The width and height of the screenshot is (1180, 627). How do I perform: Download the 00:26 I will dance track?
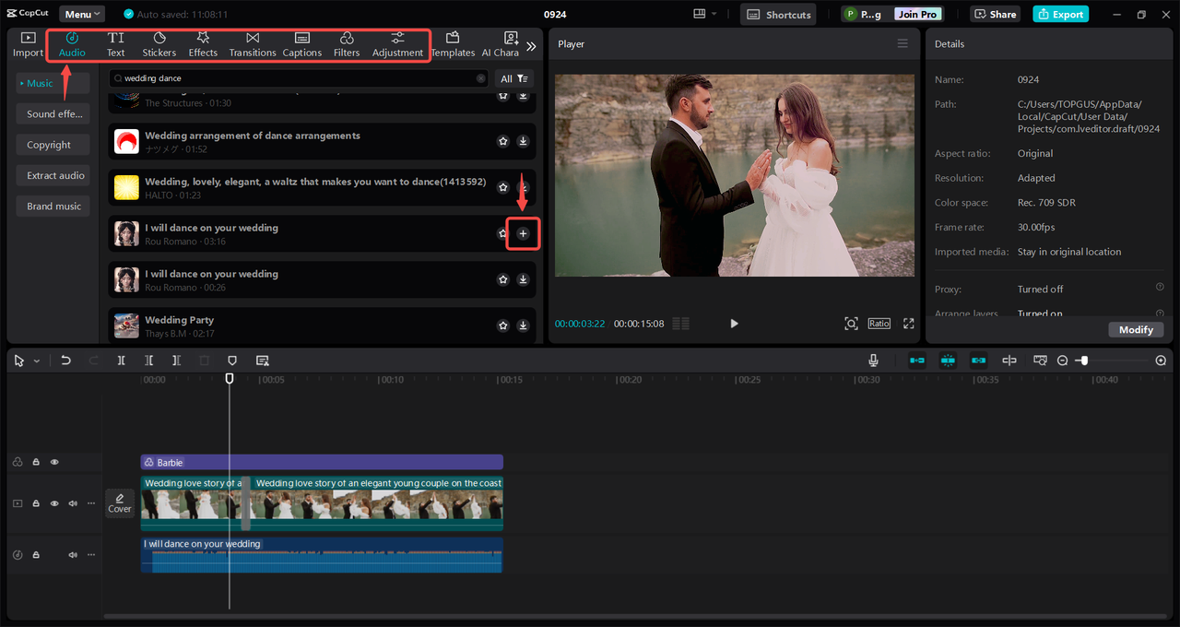click(523, 279)
